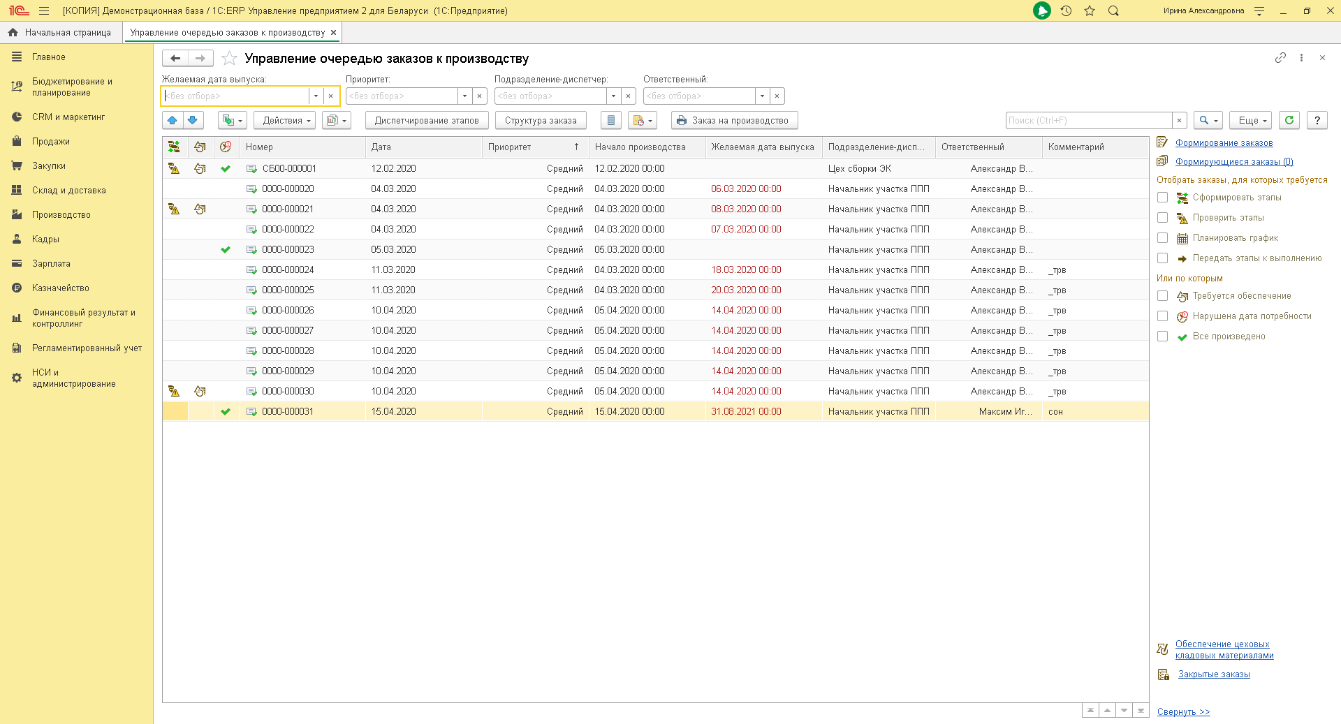Click the navigate back arrow
The width and height of the screenshot is (1341, 724).
(175, 59)
